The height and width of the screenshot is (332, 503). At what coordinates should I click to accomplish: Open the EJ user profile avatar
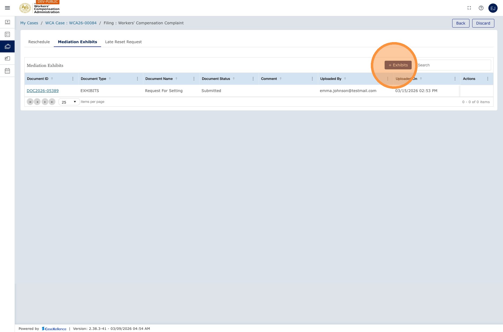pos(493,8)
